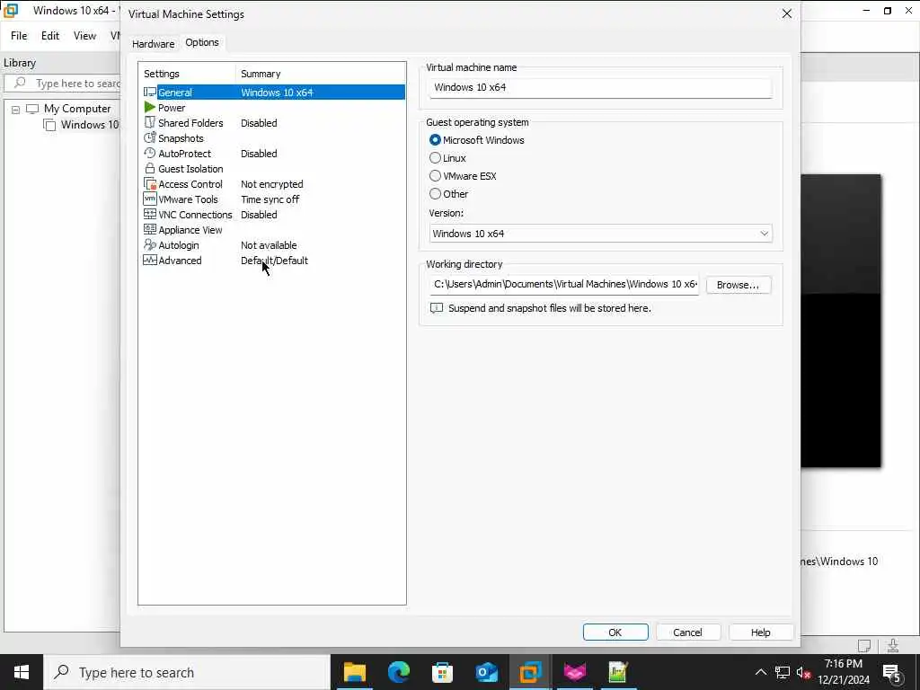920x690 pixels.
Task: Click the Advanced settings icon
Action: [150, 260]
